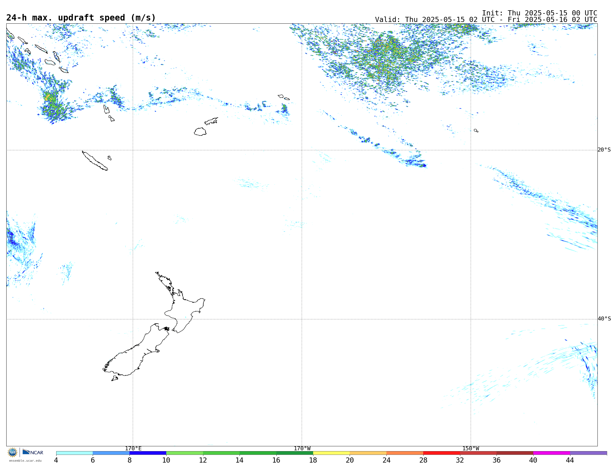
Task: Click the 170°E longitude label
Action: coord(133,449)
